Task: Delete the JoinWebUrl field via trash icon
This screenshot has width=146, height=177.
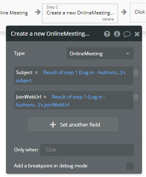Action: coord(136,97)
